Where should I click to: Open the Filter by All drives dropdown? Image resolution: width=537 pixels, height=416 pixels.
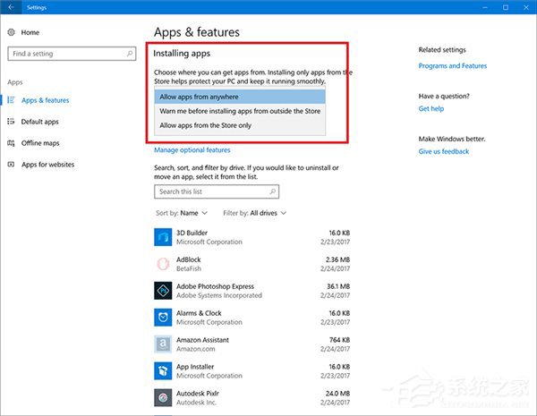(x=254, y=213)
